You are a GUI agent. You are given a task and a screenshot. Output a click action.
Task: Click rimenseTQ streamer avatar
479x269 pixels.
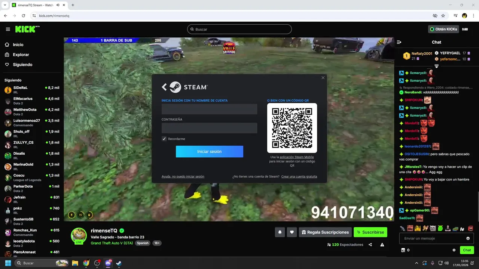tap(79, 235)
